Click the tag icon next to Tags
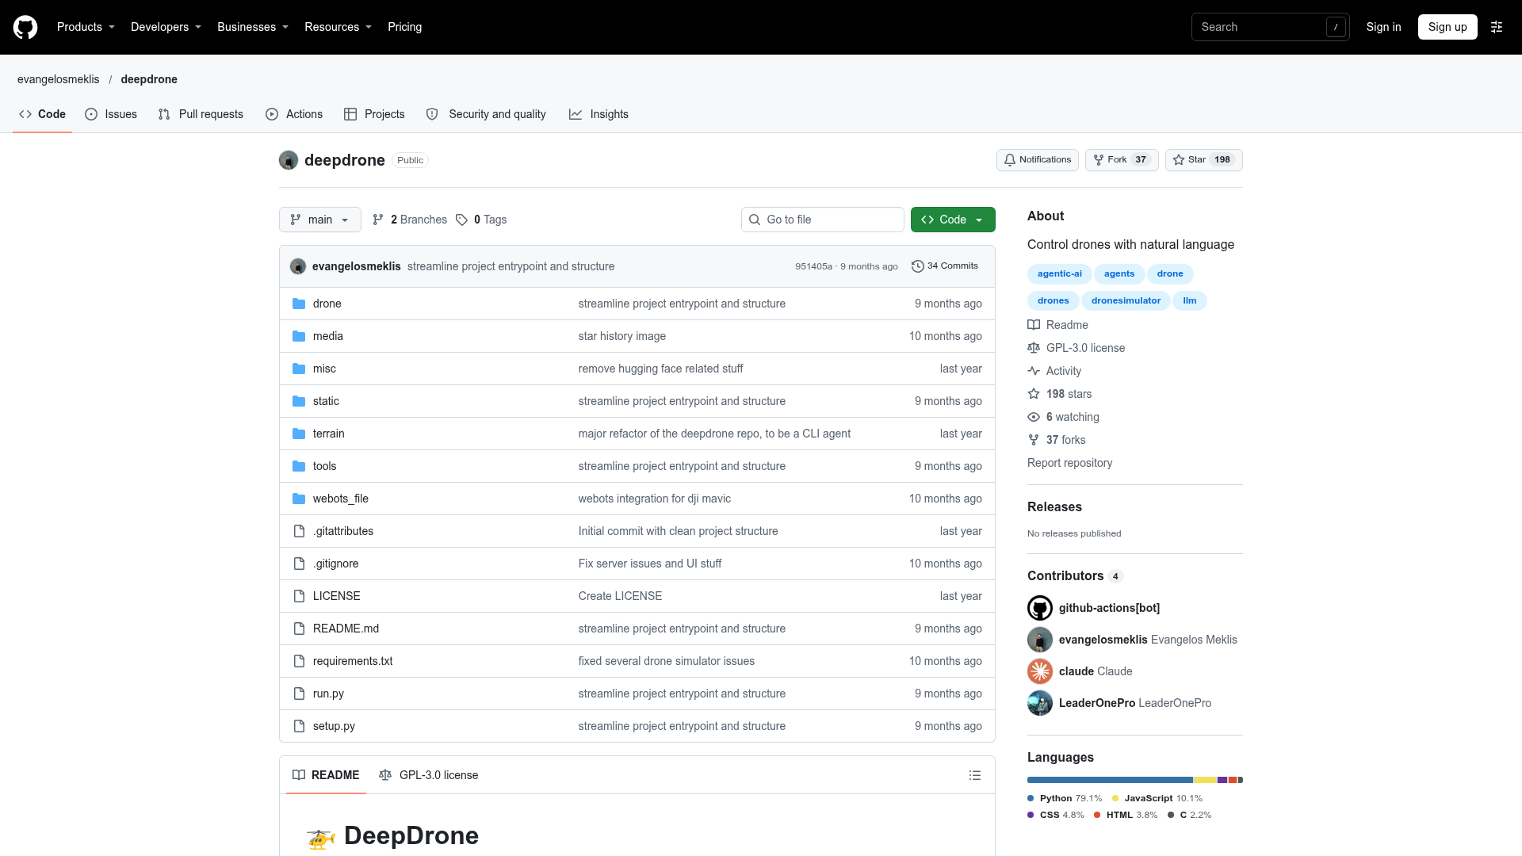 [x=461, y=220]
